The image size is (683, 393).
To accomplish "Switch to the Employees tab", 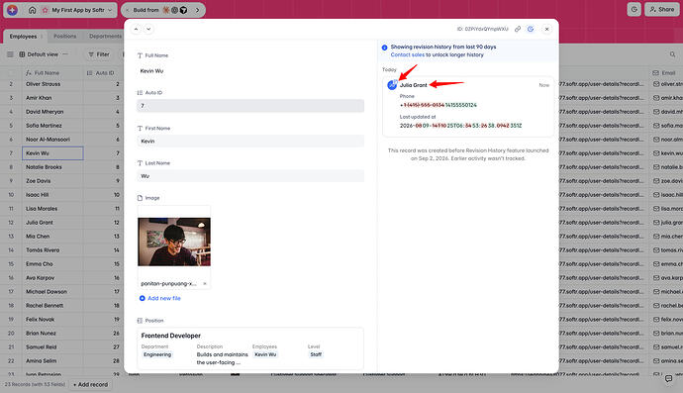I will point(23,37).
